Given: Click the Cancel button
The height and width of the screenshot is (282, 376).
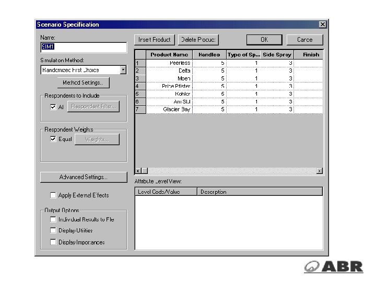Looking at the screenshot, I should point(305,40).
